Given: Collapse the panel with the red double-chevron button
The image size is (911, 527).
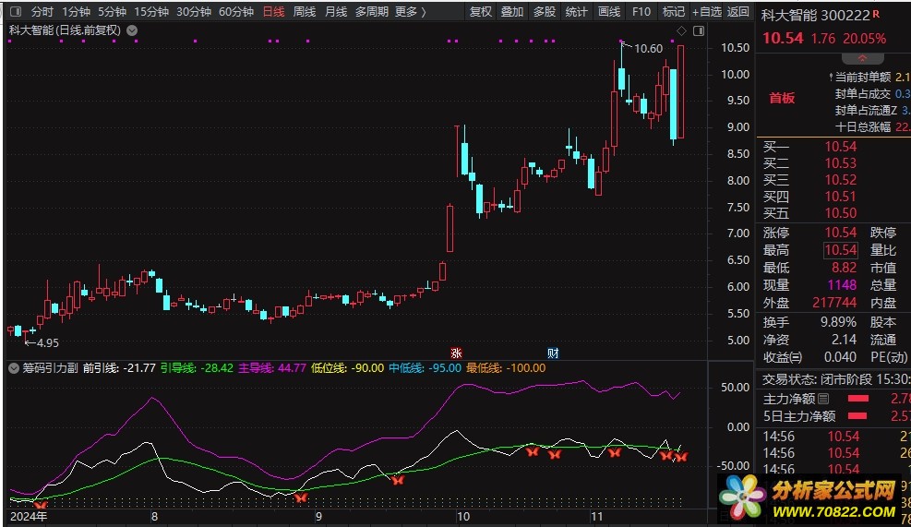Looking at the screenshot, I should click(862, 59).
